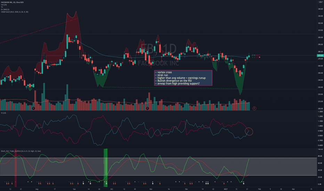The height and width of the screenshot is (191, 324).
Task: Open the earnings marker near late October
Action: [147, 108]
